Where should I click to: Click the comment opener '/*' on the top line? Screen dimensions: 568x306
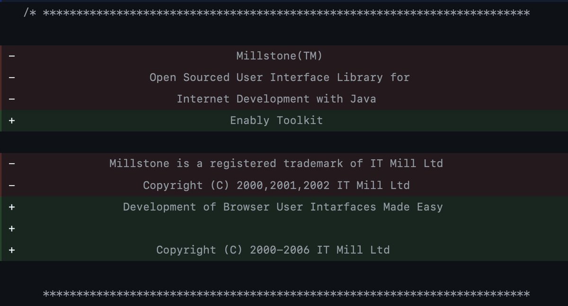click(29, 13)
